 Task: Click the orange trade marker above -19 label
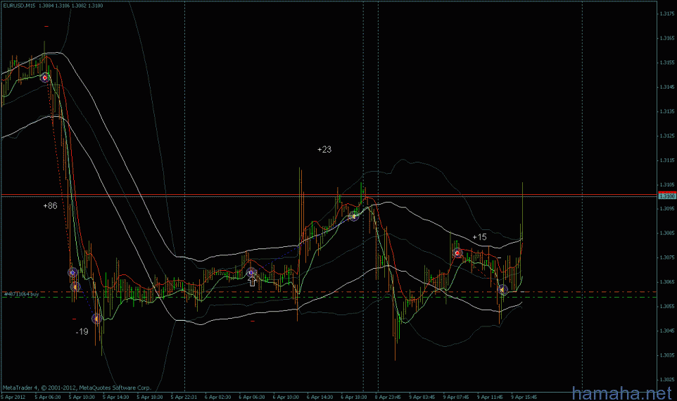tap(97, 319)
